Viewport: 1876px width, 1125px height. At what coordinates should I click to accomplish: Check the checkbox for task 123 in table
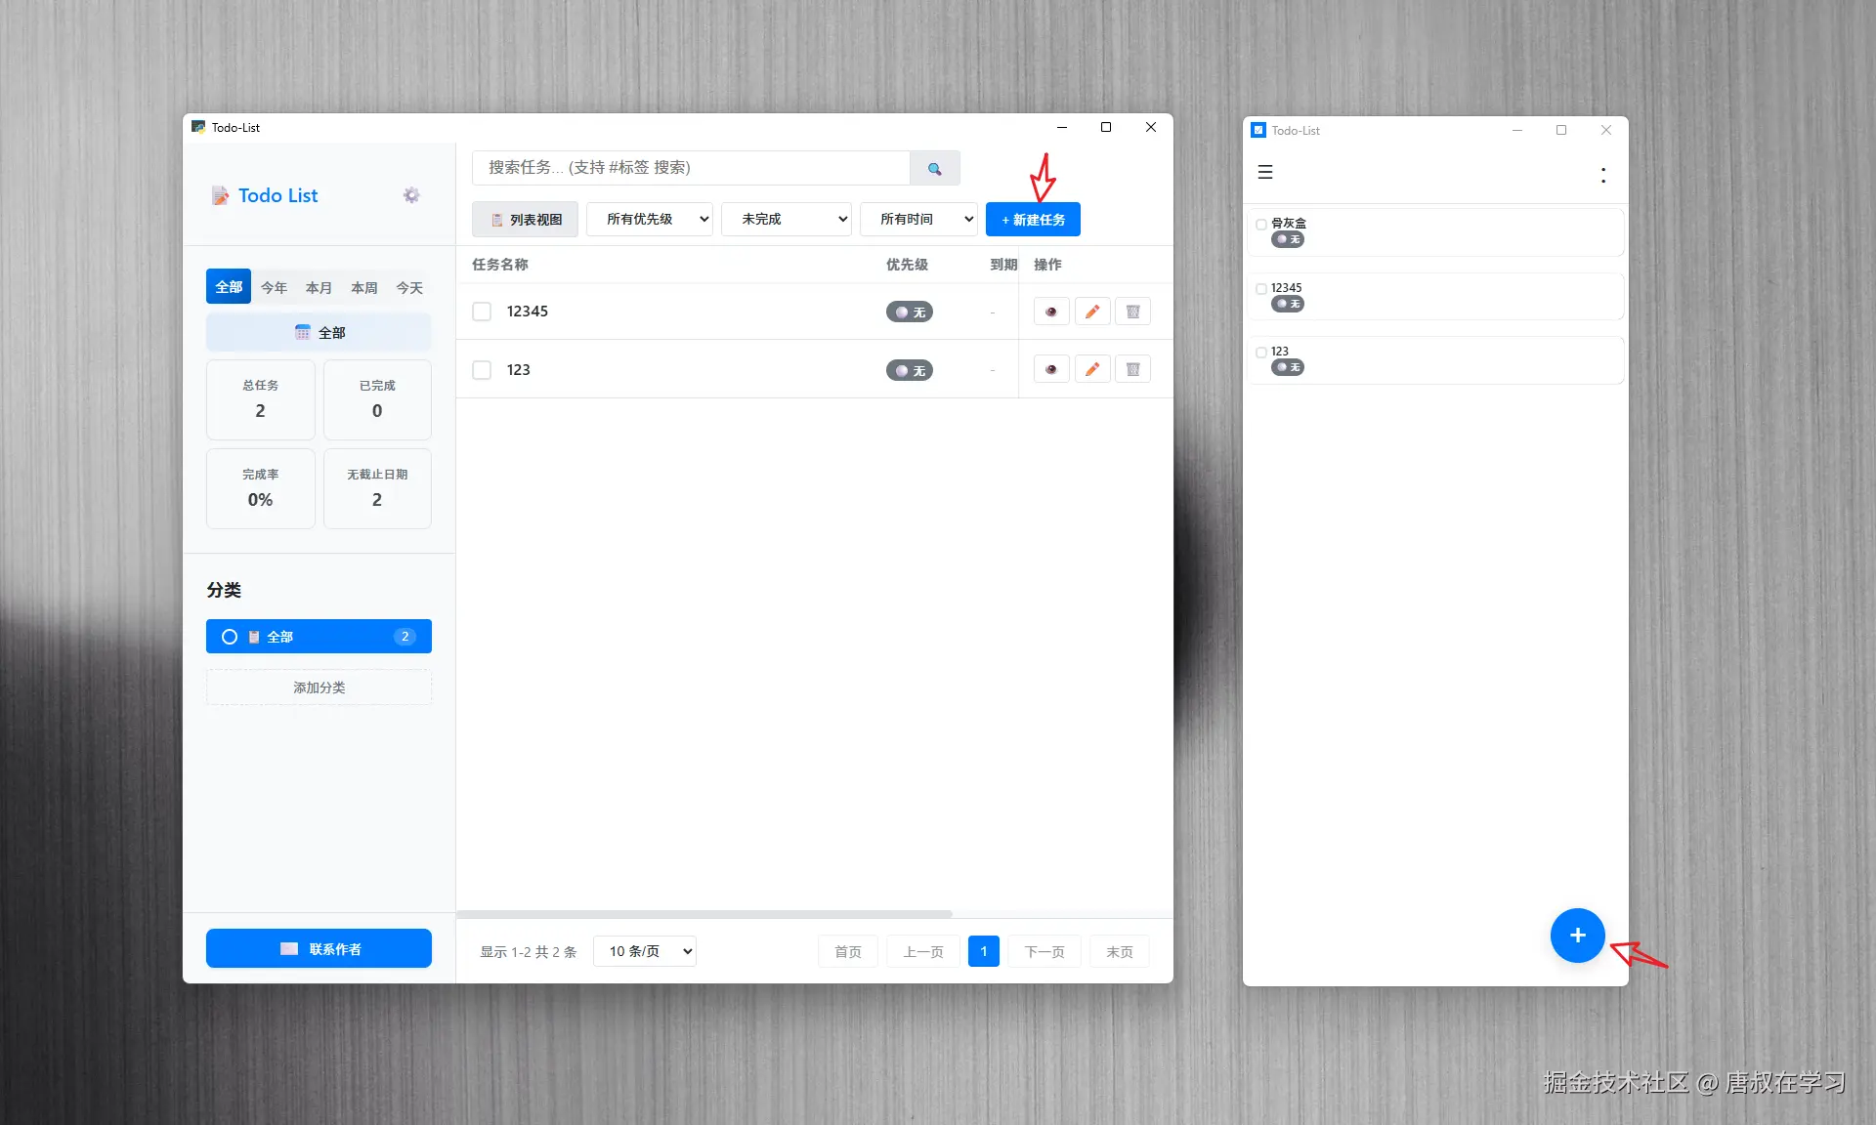(482, 370)
